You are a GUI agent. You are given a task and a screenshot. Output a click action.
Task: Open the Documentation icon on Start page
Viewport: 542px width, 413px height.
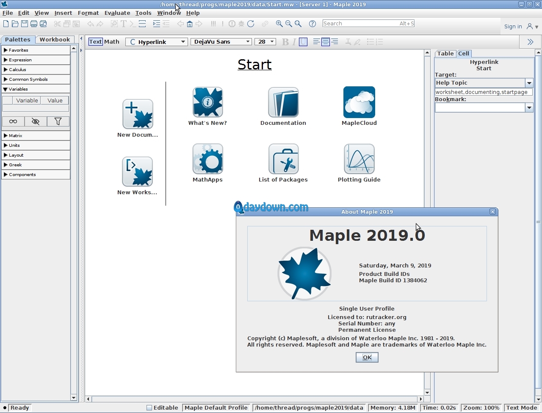[283, 102]
